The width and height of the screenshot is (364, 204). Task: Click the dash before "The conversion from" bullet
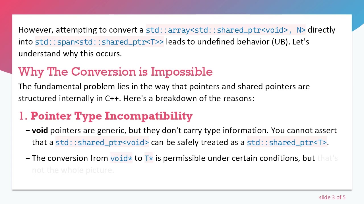(28, 158)
